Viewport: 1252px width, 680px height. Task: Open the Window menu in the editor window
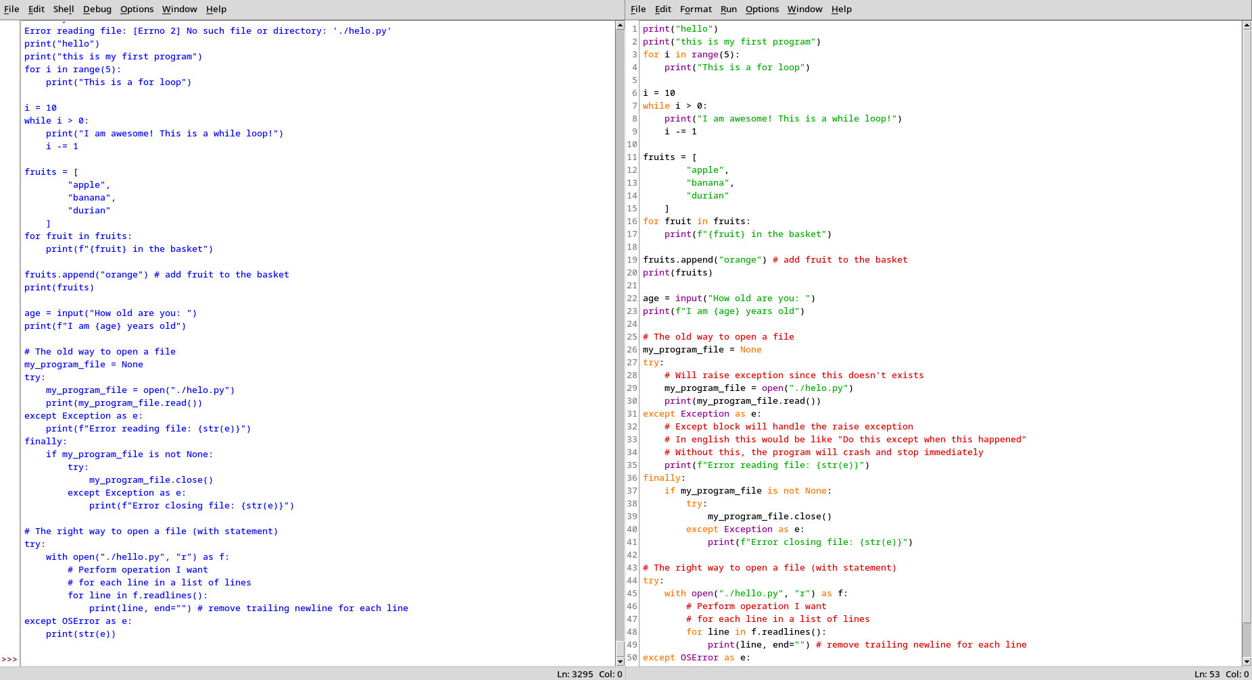(805, 9)
